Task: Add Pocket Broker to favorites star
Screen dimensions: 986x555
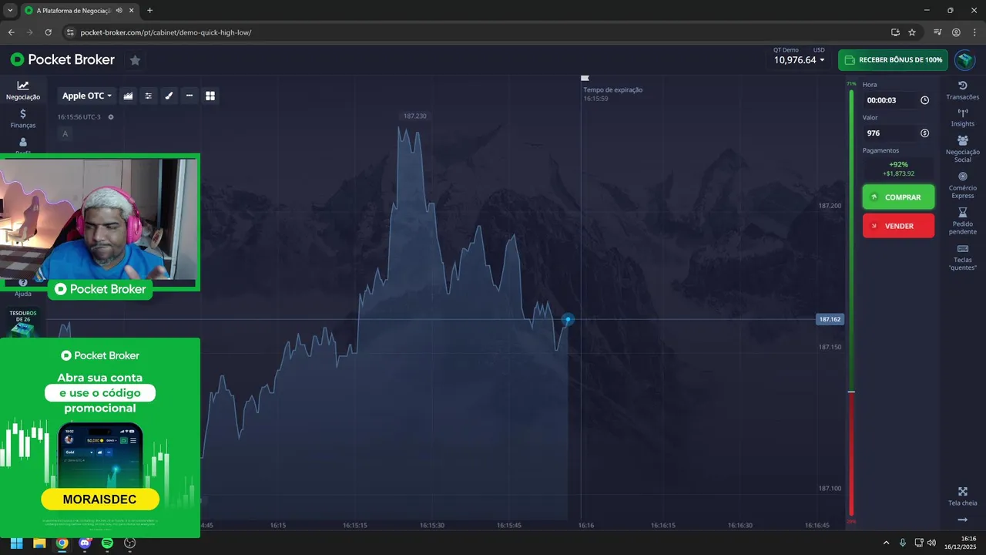Action: [x=135, y=60]
